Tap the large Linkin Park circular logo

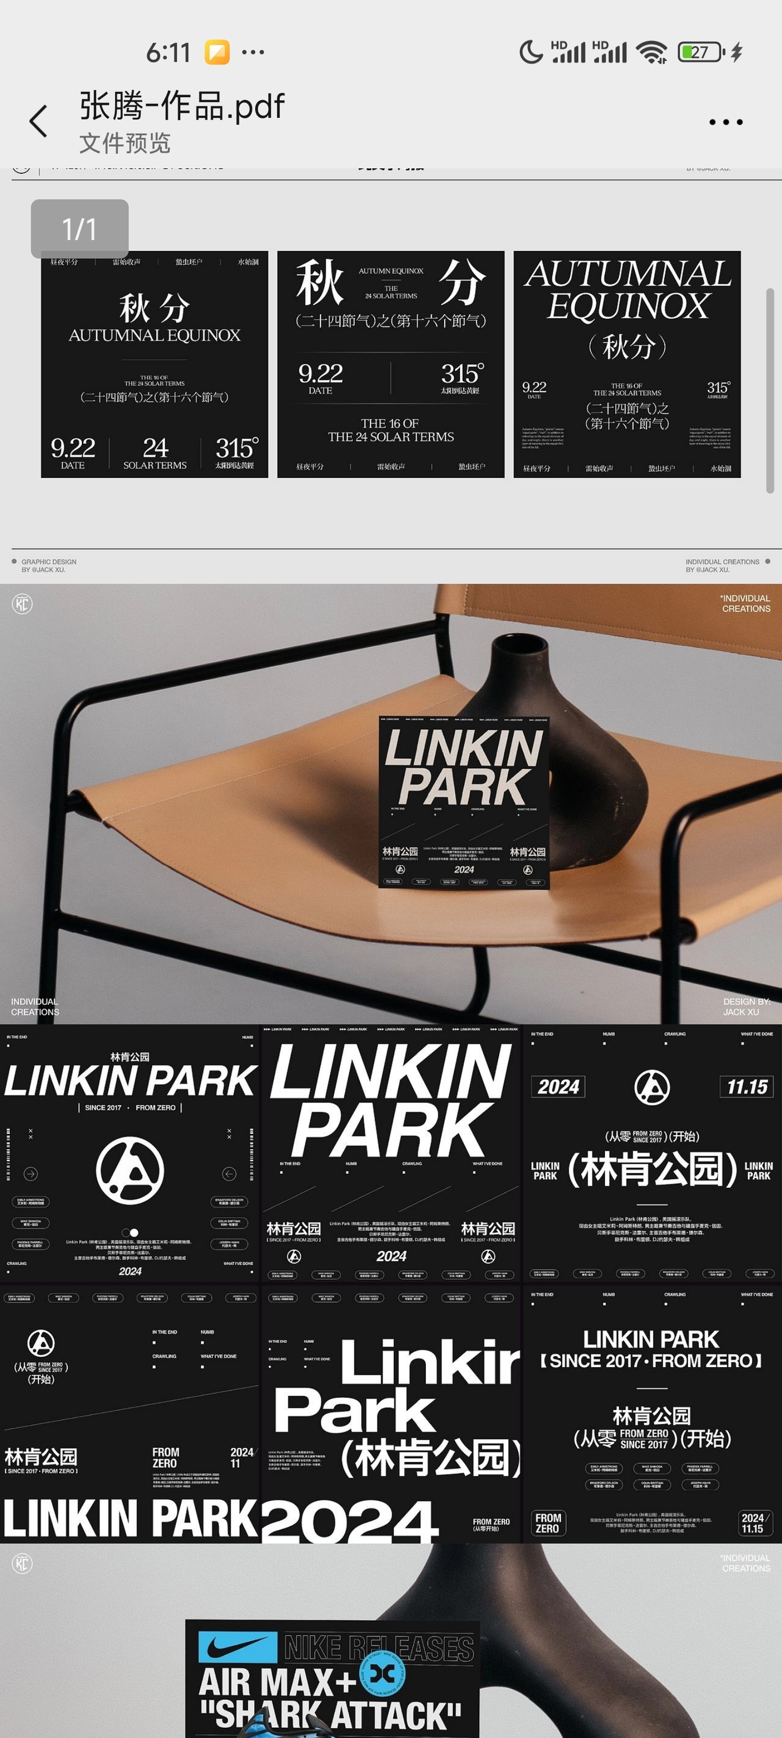[130, 1171]
